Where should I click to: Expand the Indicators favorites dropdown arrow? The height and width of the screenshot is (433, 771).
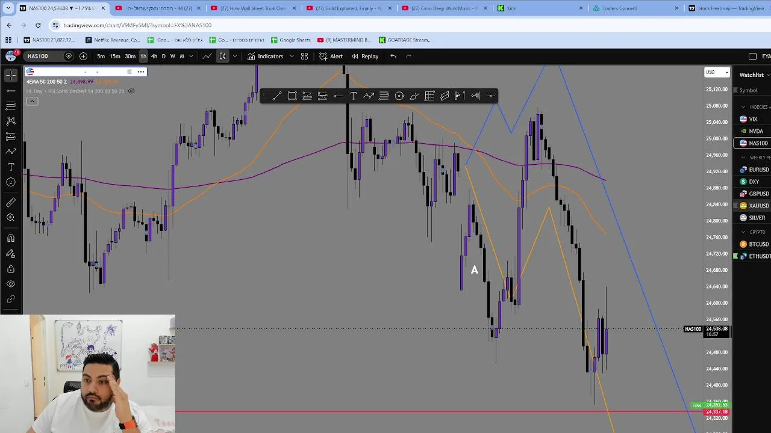pos(292,56)
